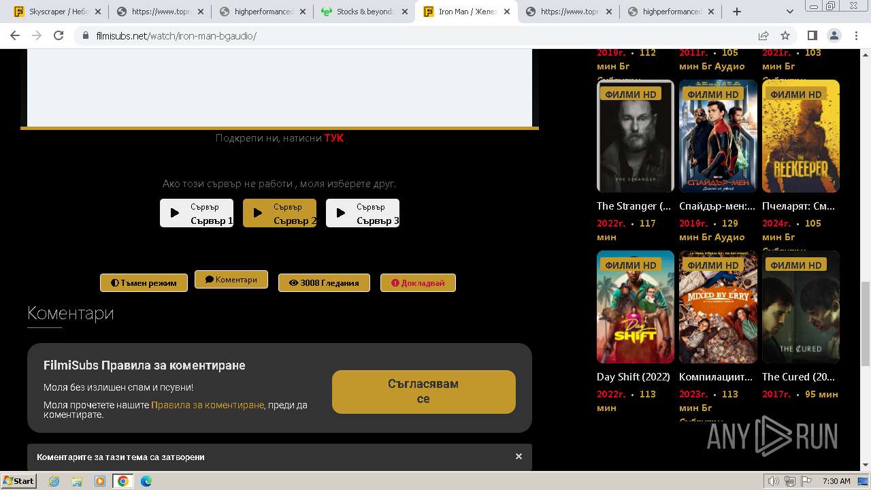This screenshot has width=871, height=490.
Task: Reload the current page
Action: coord(59,35)
